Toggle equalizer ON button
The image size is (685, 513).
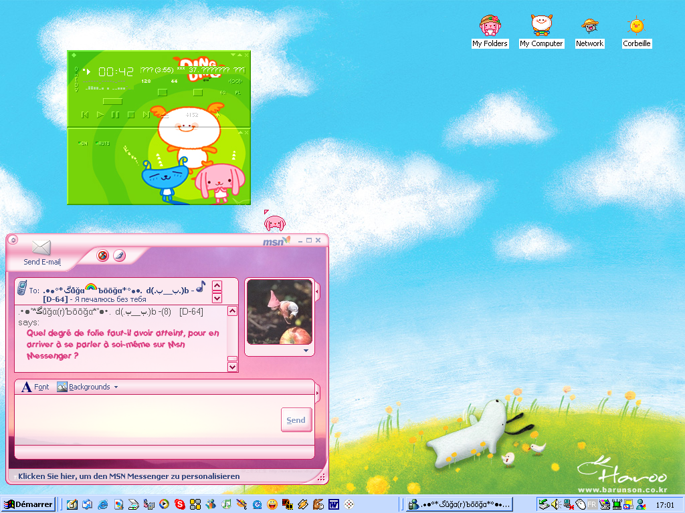[x=82, y=143]
